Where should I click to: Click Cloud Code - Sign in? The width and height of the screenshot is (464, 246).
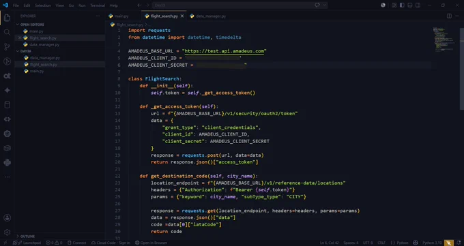pyautogui.click(x=111, y=243)
